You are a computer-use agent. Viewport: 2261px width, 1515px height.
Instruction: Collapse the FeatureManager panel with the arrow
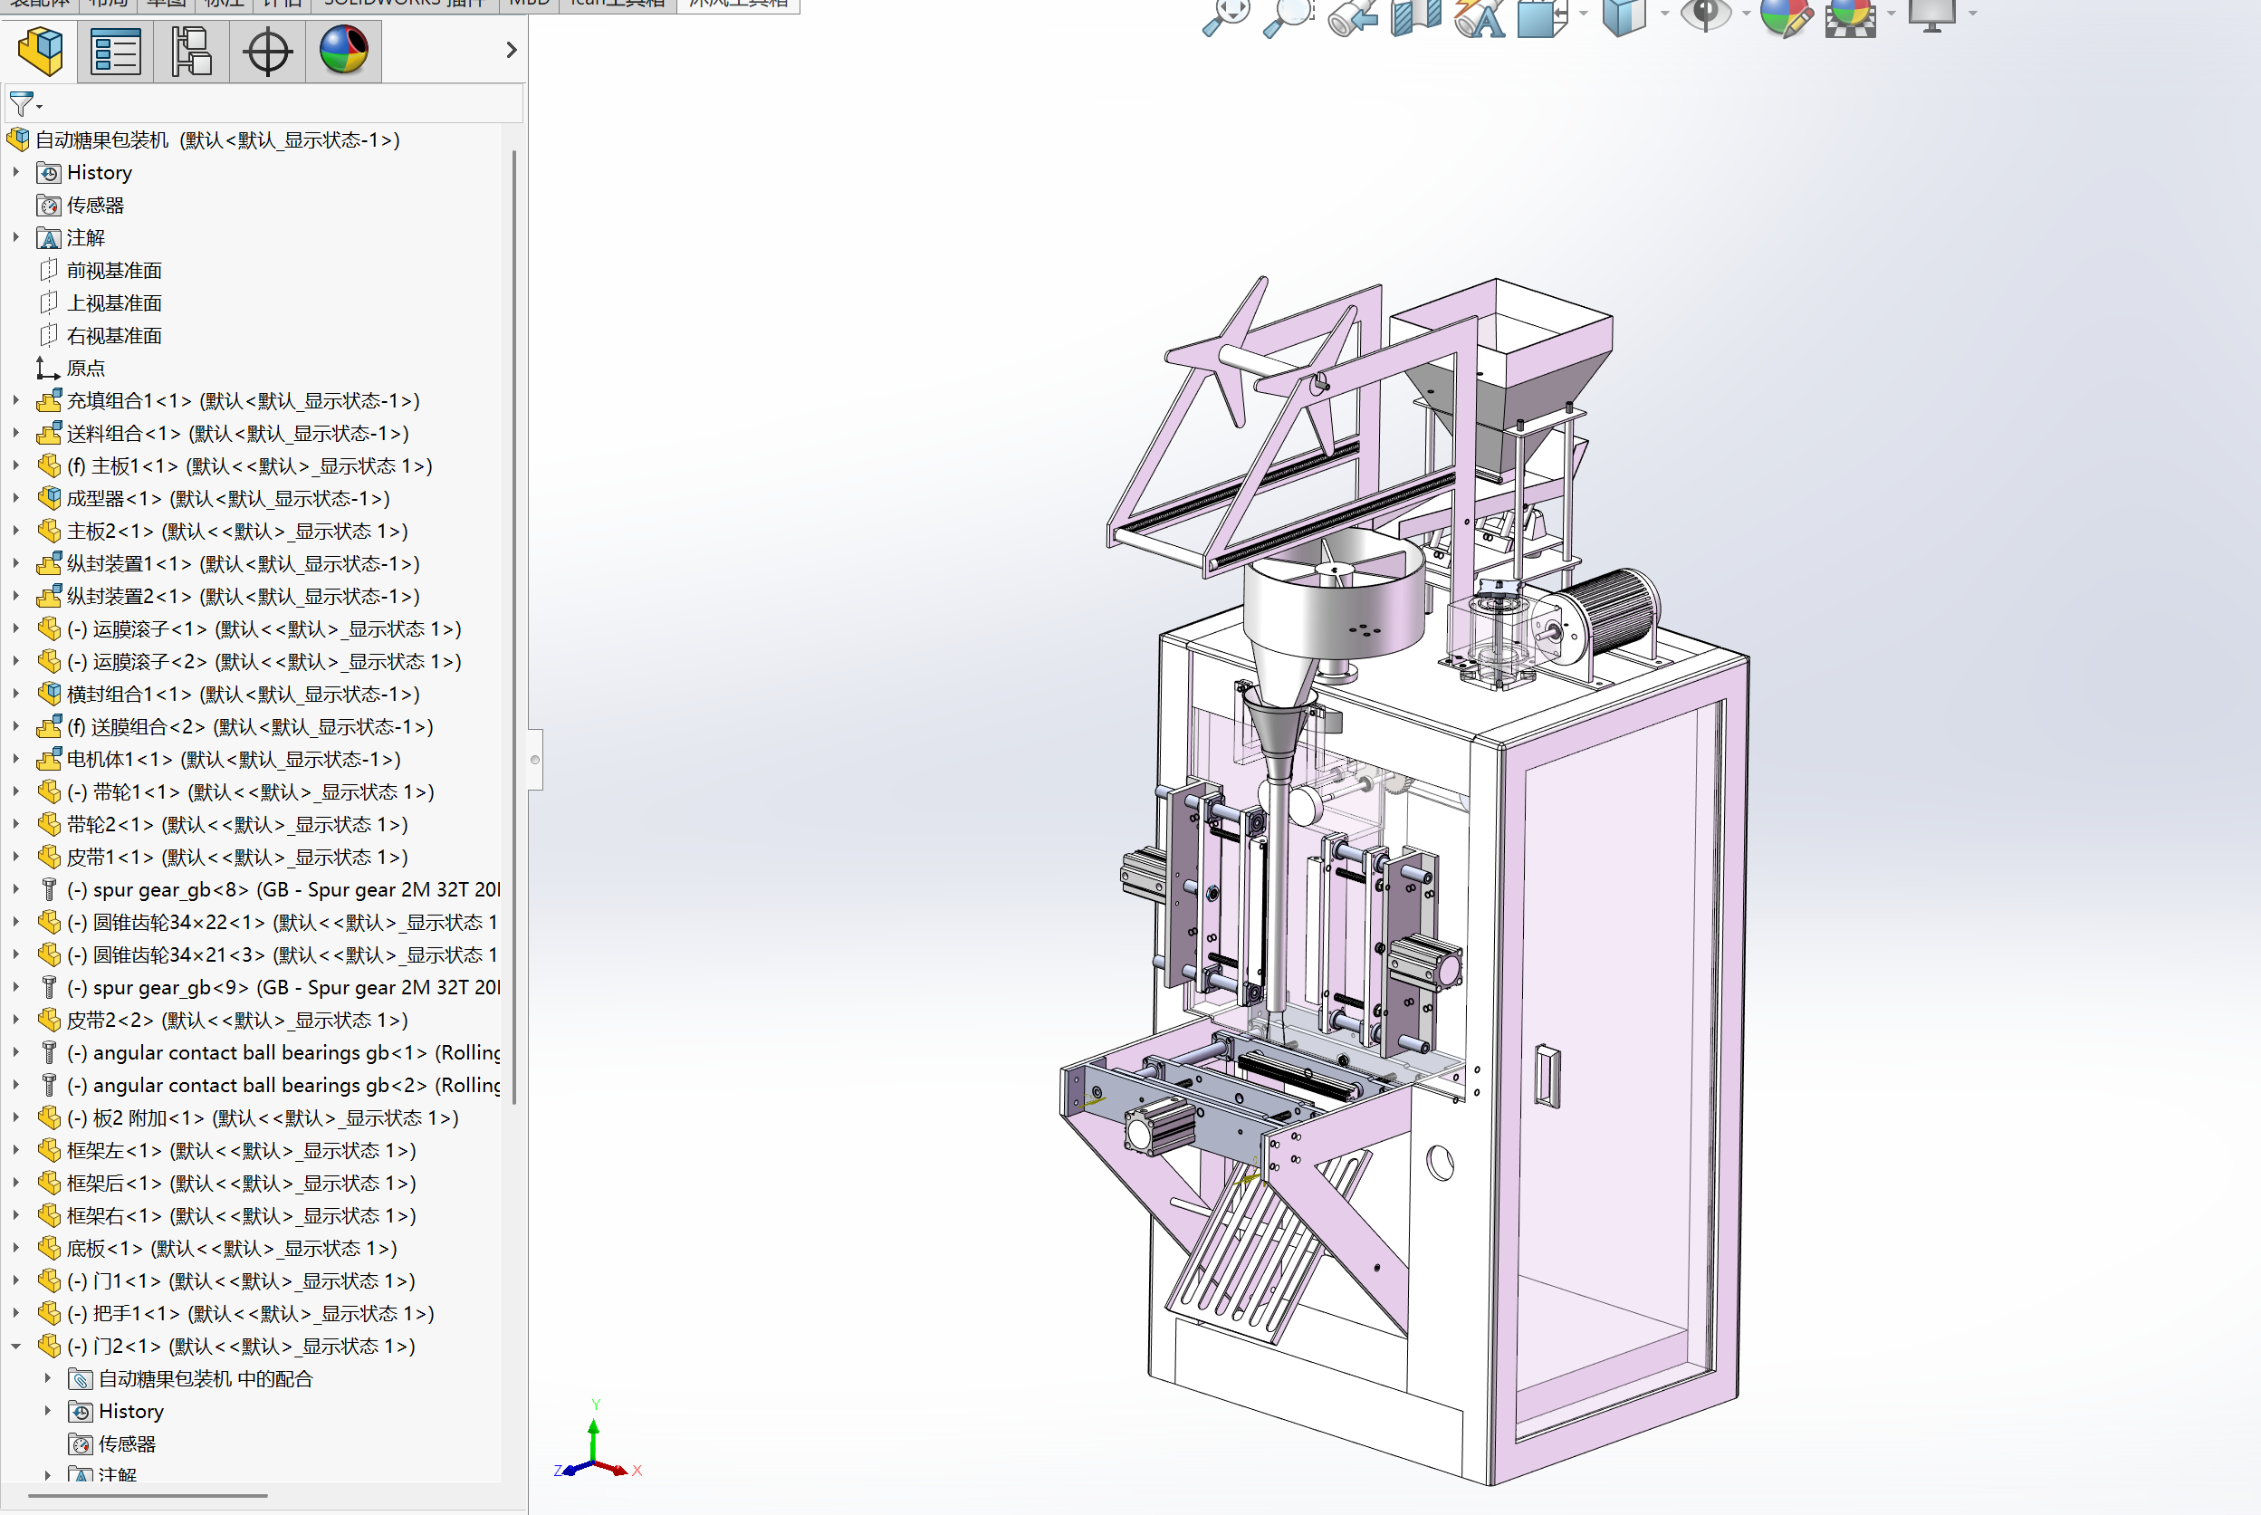tap(511, 49)
